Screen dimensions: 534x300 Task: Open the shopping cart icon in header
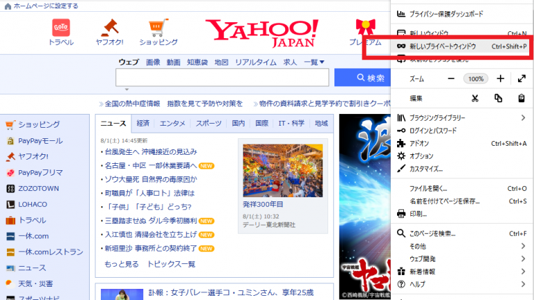(159, 28)
